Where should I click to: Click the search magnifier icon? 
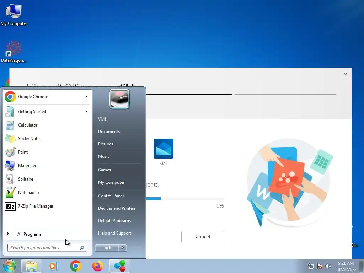82,248
